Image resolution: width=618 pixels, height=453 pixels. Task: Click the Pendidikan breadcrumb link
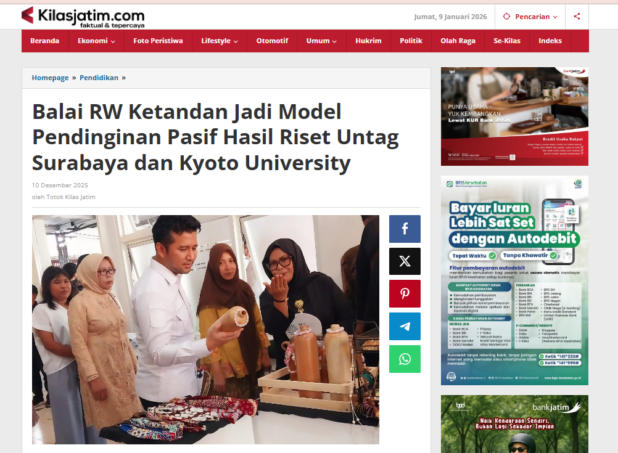[99, 78]
